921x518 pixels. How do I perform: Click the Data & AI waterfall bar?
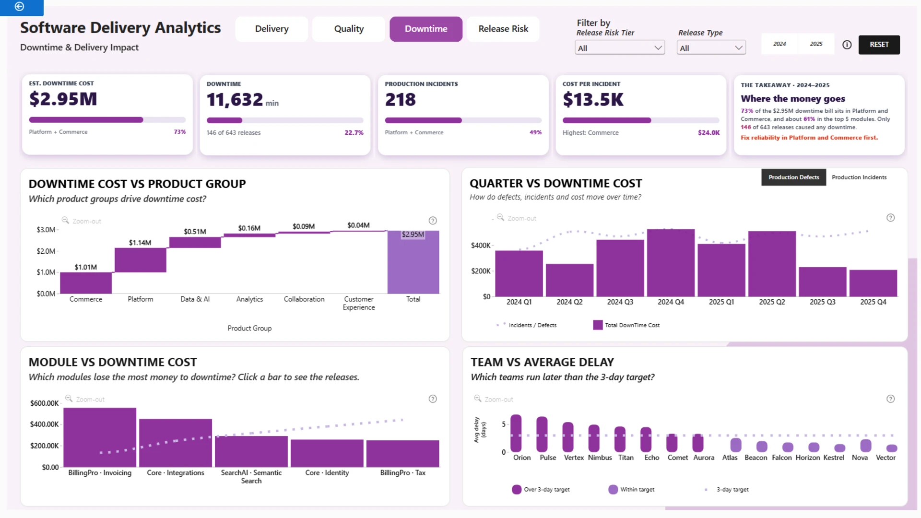195,242
